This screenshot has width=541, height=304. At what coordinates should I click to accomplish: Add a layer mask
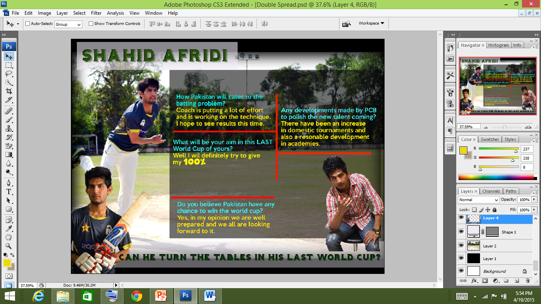click(x=485, y=281)
